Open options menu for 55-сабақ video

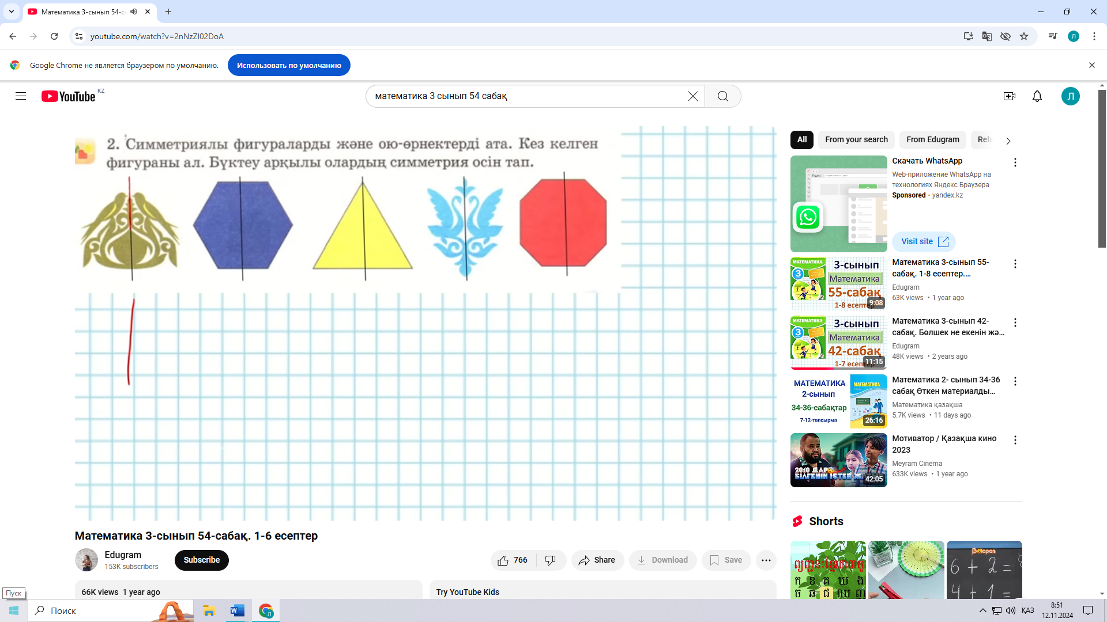tap(1015, 264)
